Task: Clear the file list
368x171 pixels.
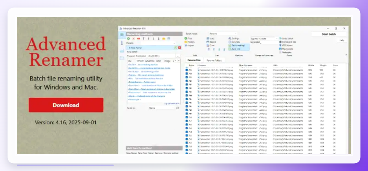Action: tap(211, 45)
